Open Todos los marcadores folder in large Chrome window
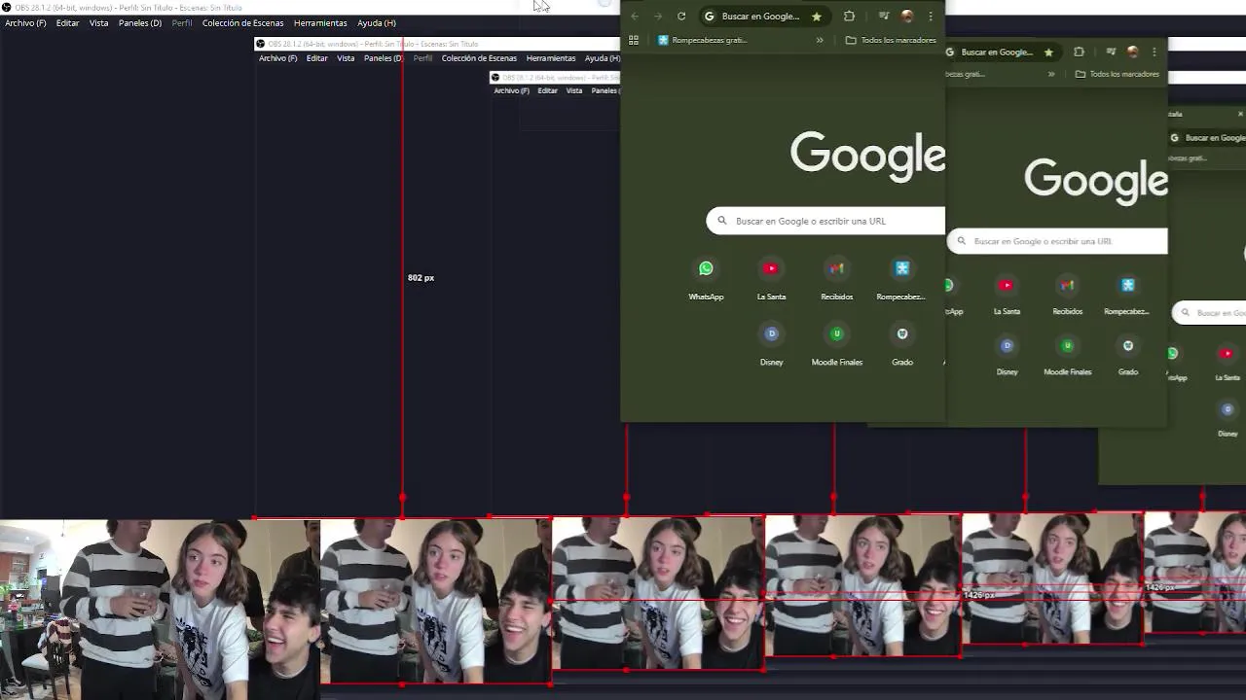The image size is (1246, 700). (x=891, y=40)
